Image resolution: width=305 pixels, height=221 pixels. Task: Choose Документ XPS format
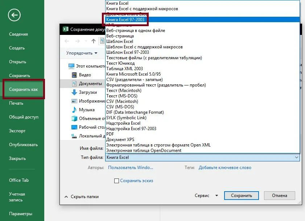click(x=202, y=140)
